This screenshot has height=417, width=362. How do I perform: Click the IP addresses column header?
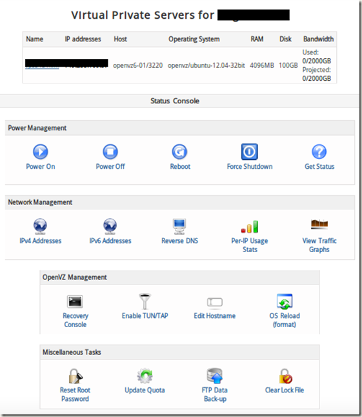[83, 39]
